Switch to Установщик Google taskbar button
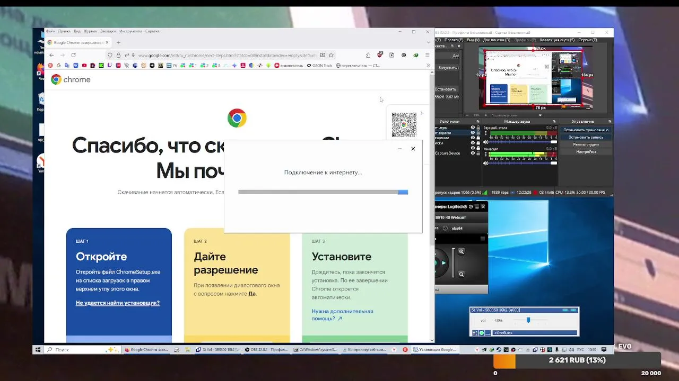Screen dimensions: 679x381 click(434, 350)
